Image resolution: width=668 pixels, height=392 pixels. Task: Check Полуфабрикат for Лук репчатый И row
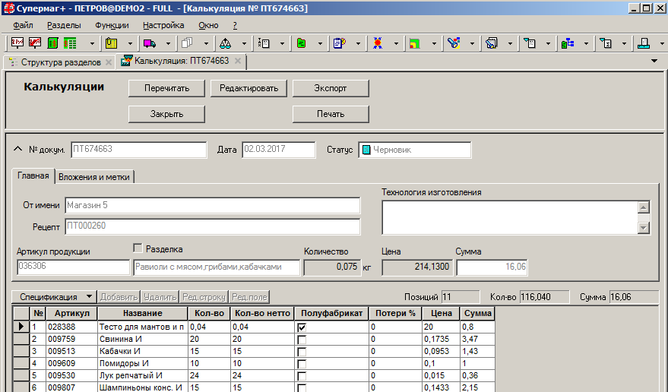coord(302,376)
